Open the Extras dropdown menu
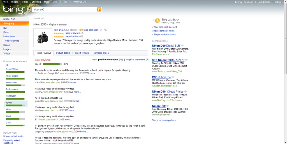This screenshot has width=287, height=144. tap(279, 2)
